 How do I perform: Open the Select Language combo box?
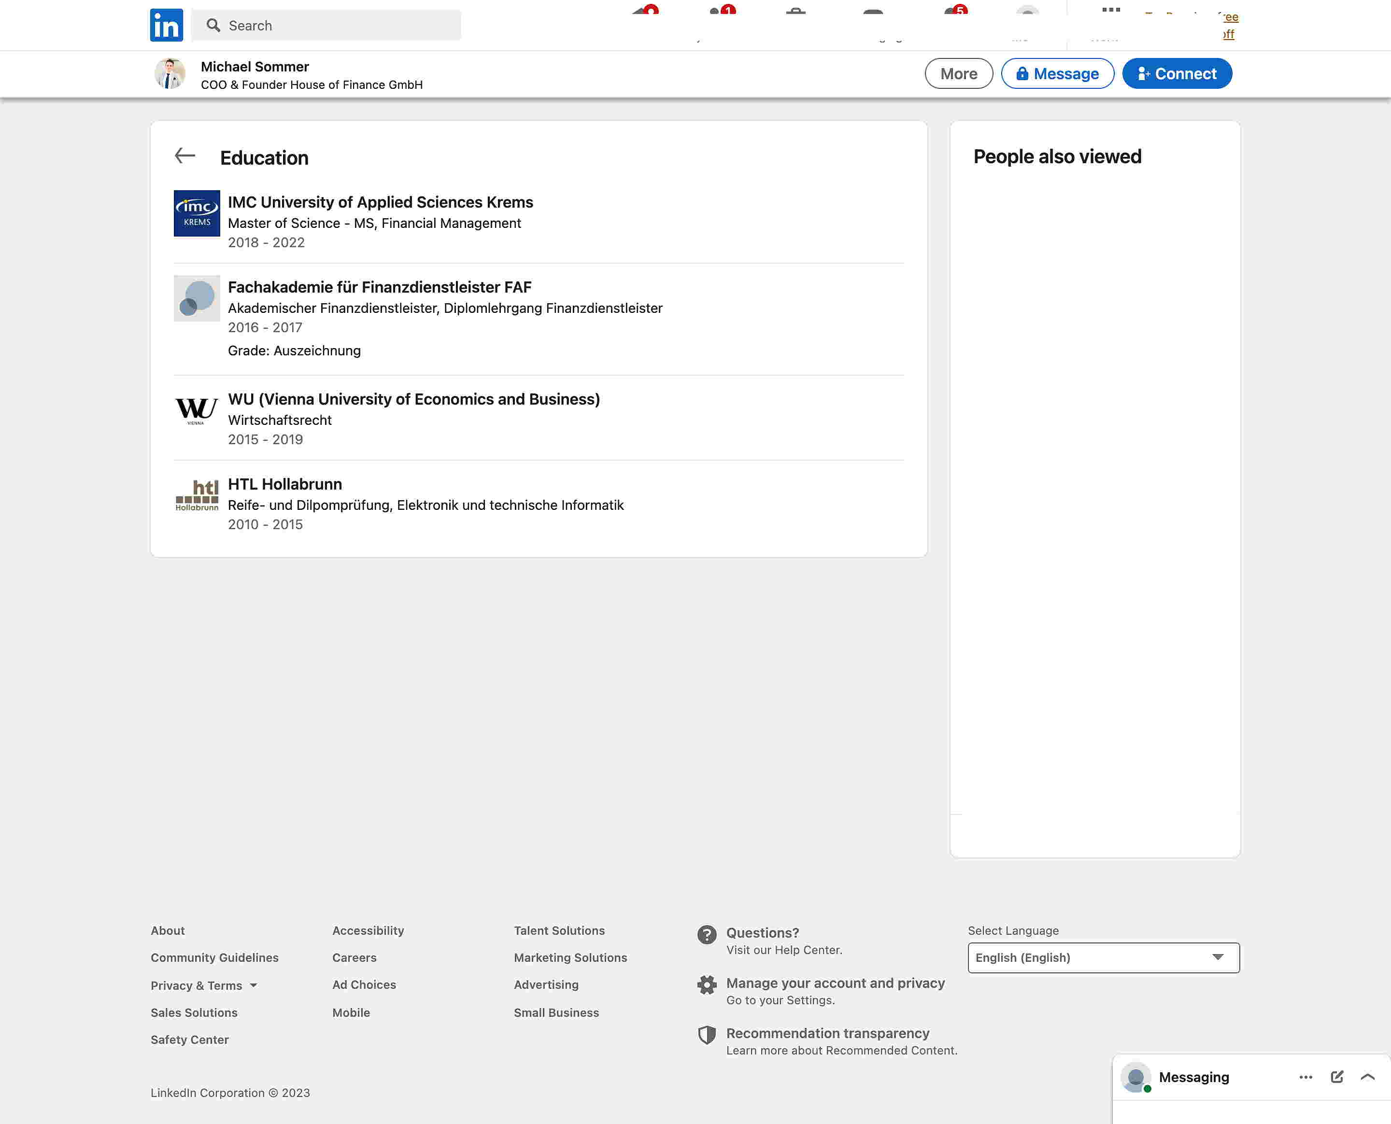pos(1104,957)
